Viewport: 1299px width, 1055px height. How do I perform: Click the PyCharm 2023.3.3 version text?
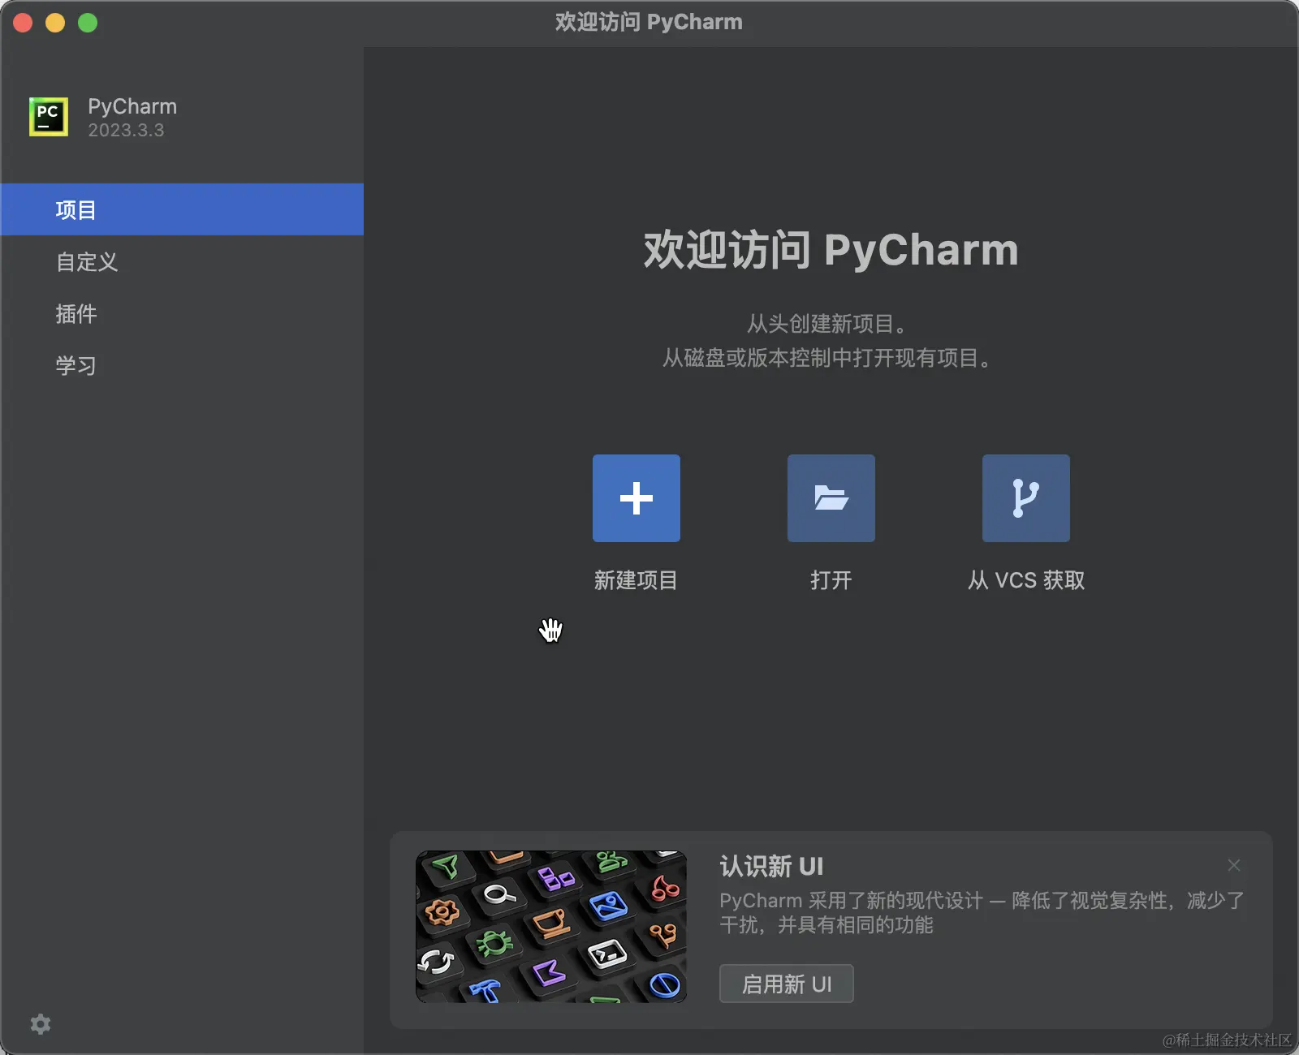coord(126,130)
